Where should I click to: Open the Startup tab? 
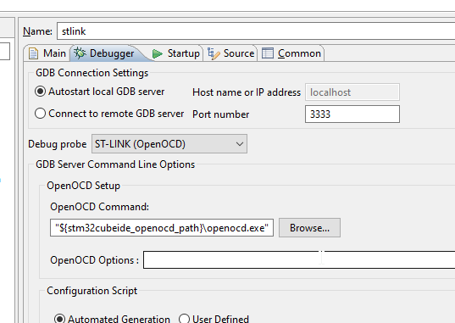175,53
